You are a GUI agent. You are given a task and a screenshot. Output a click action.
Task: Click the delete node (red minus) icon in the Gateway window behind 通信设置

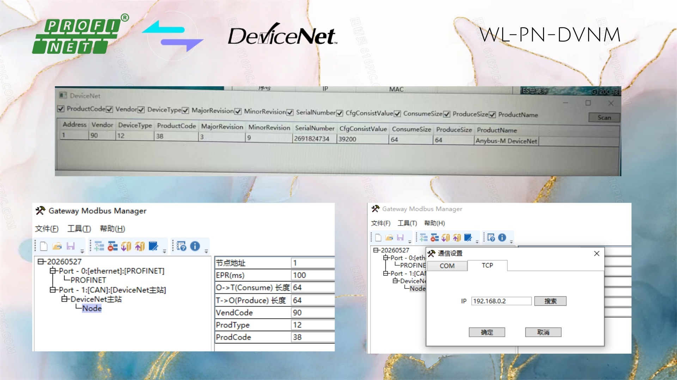click(435, 238)
